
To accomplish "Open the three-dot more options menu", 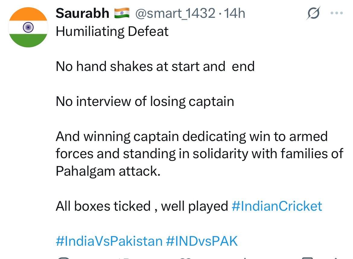I will click(x=337, y=13).
